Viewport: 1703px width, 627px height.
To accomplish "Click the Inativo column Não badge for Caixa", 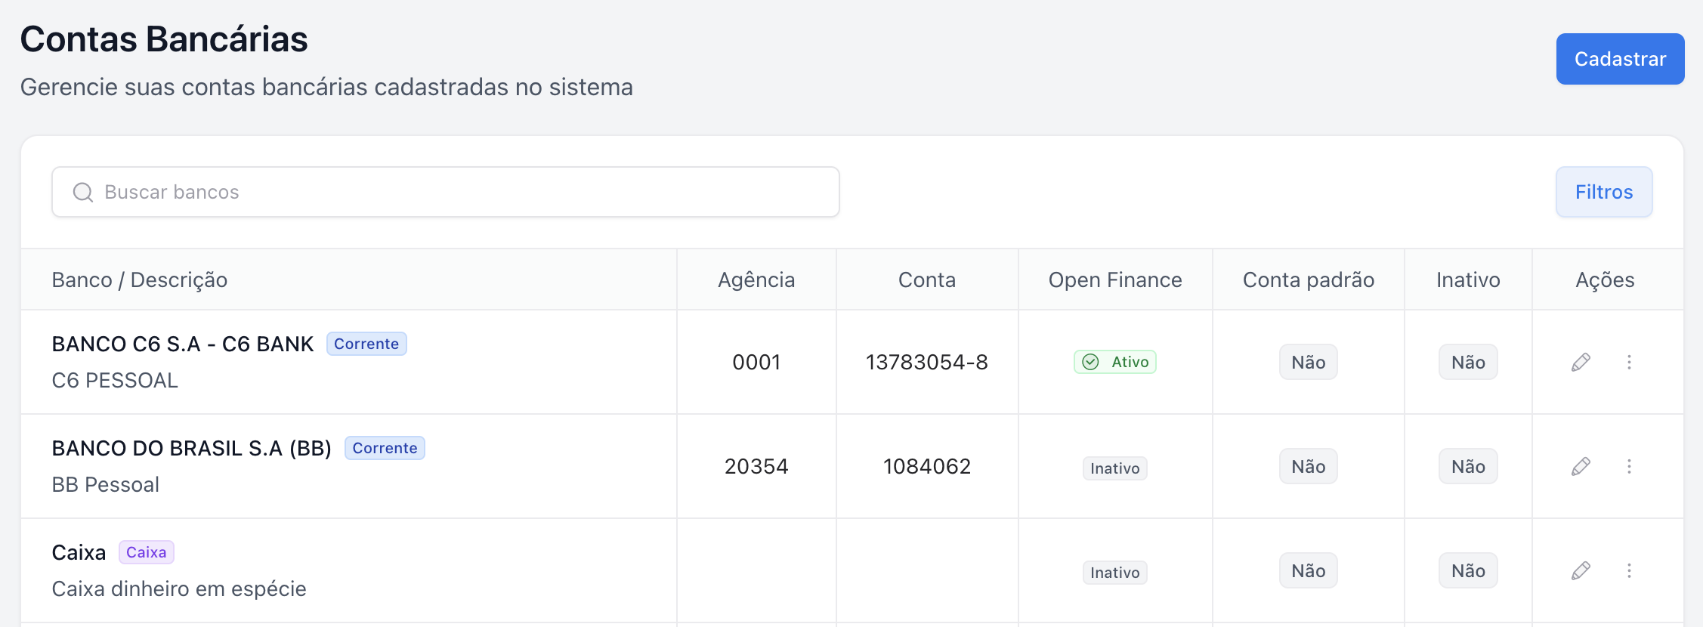I will click(x=1467, y=571).
